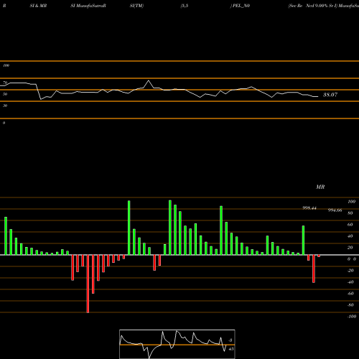This screenshot has width=359, height=359.
Task: Click the MR axis label -40
Action: 350,282
